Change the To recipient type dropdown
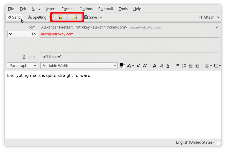 tap(23, 34)
